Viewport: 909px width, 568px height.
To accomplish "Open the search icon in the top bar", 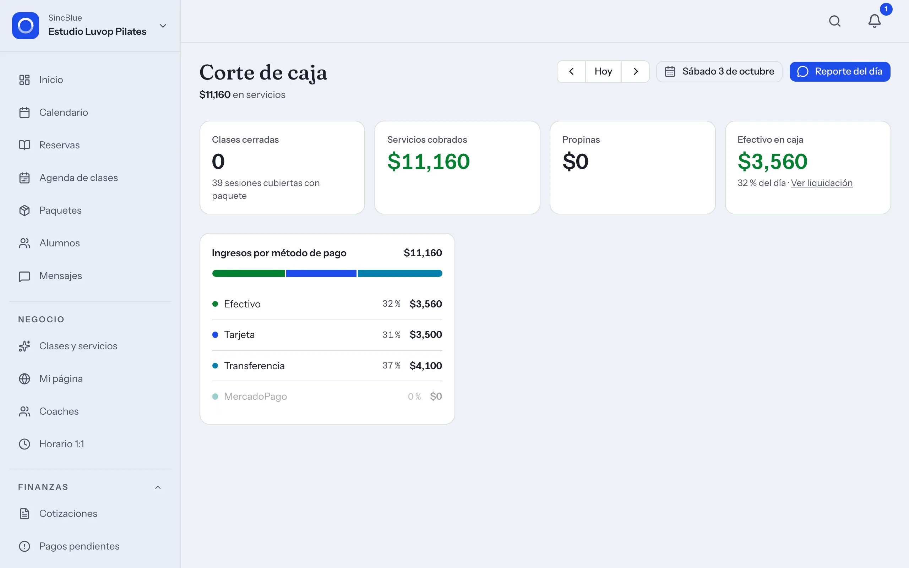I will (x=835, y=21).
